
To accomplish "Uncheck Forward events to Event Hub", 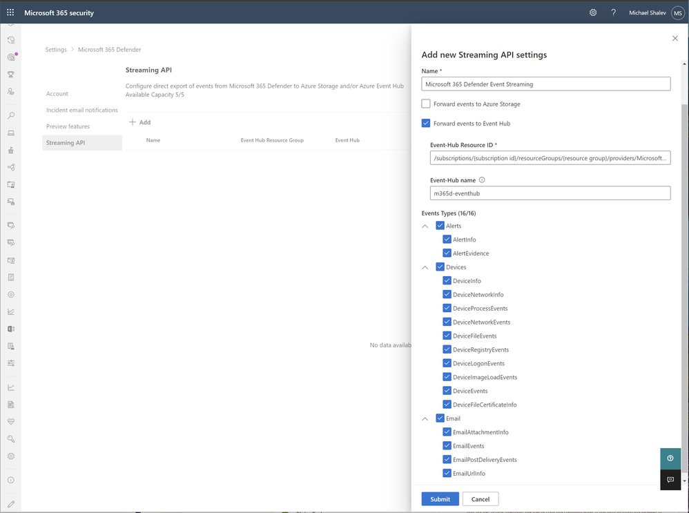I will (426, 123).
